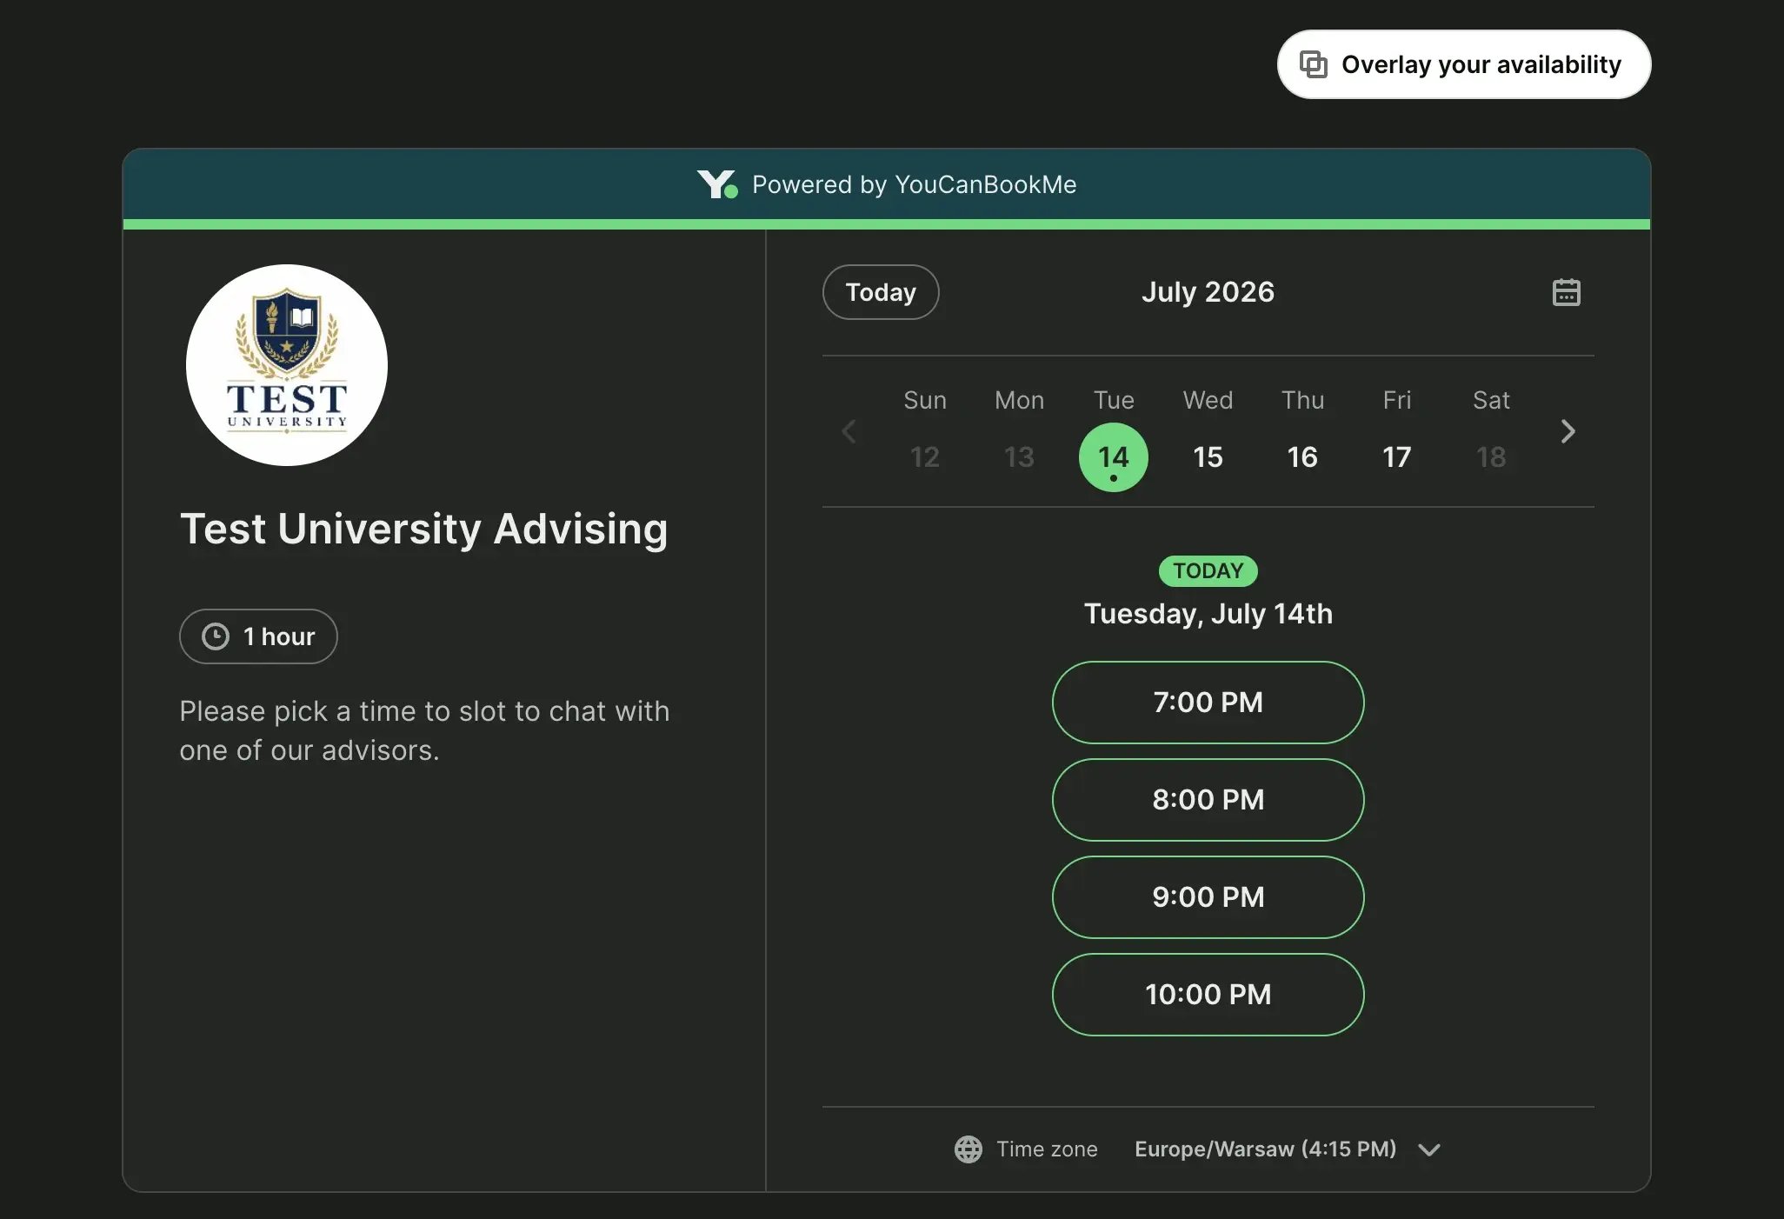Go to next week with right chevron

pyautogui.click(x=1568, y=431)
